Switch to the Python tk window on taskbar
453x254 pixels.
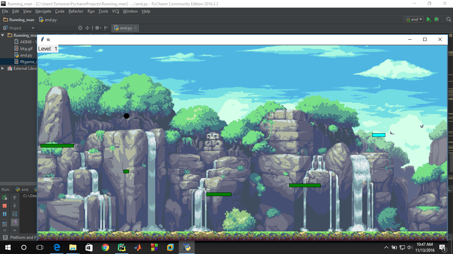(x=187, y=247)
